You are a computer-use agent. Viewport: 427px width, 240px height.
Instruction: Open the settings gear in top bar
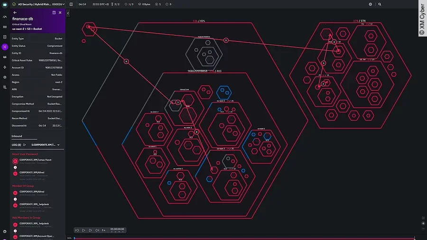(371, 4)
